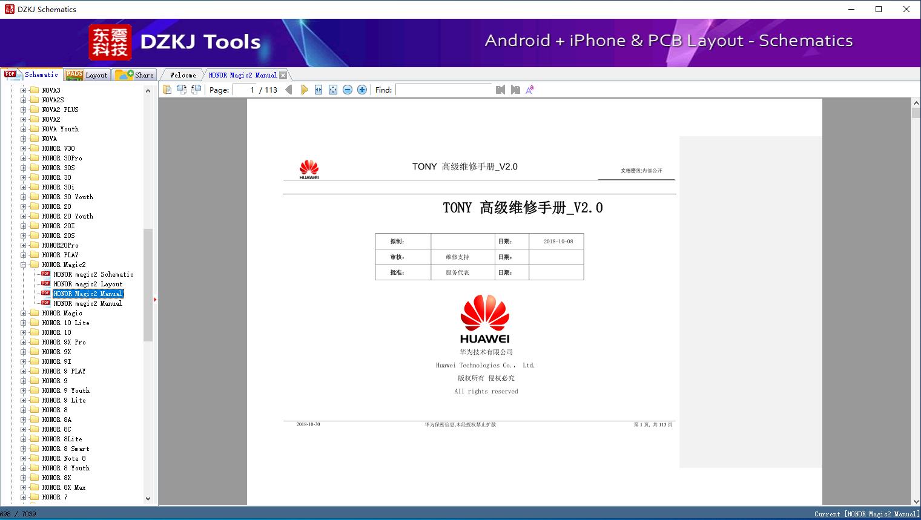Select the highlighted HONOR Magic2 Manual item
921x520 pixels.
click(88, 294)
